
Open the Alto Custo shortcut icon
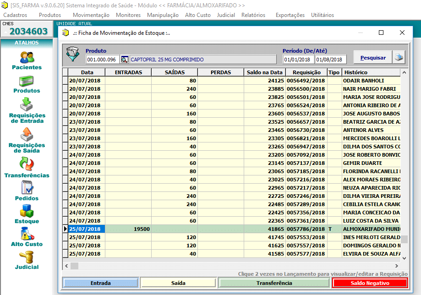coord(27,234)
